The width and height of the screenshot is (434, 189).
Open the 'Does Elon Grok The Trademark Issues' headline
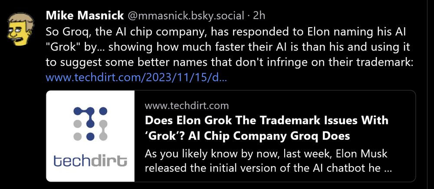pyautogui.click(x=266, y=120)
